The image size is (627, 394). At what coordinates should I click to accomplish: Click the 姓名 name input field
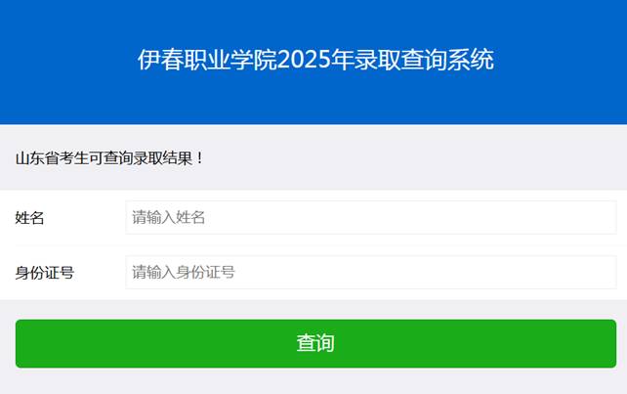pyautogui.click(x=370, y=217)
